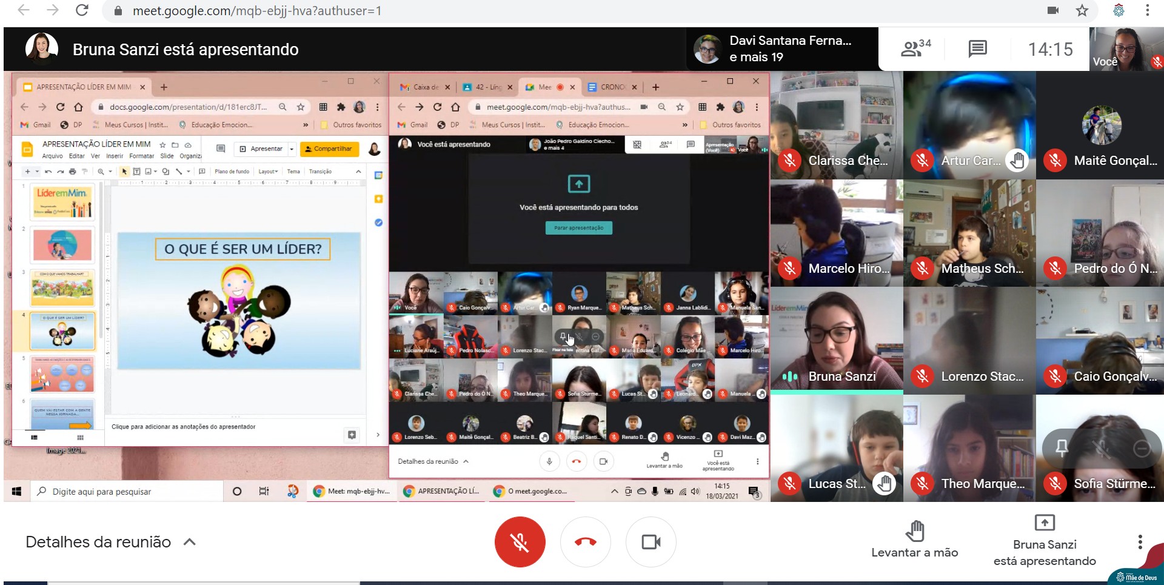This screenshot has width=1164, height=585.
Task: Toggle your camera off
Action: [651, 541]
